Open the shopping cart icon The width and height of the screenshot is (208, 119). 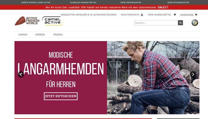pos(196,15)
